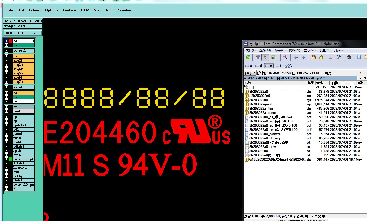Screen dimensions: 367x221
Task: Select the 'biaozhu' layer name
Action: click(24, 168)
